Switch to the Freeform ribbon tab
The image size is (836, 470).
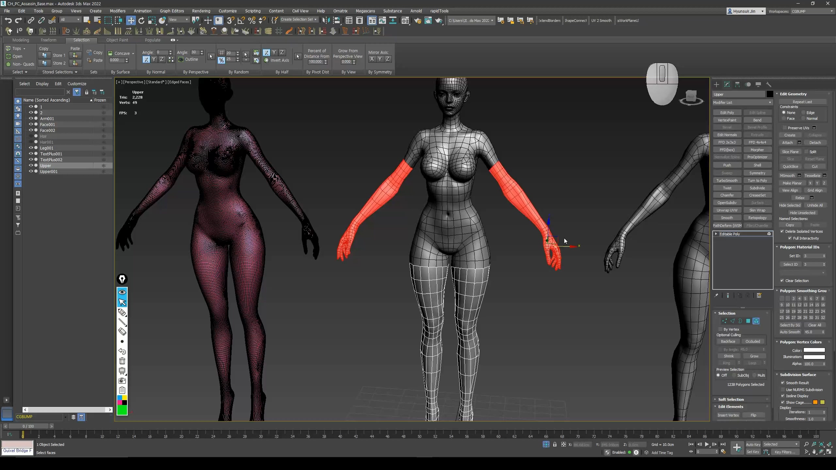tap(48, 40)
